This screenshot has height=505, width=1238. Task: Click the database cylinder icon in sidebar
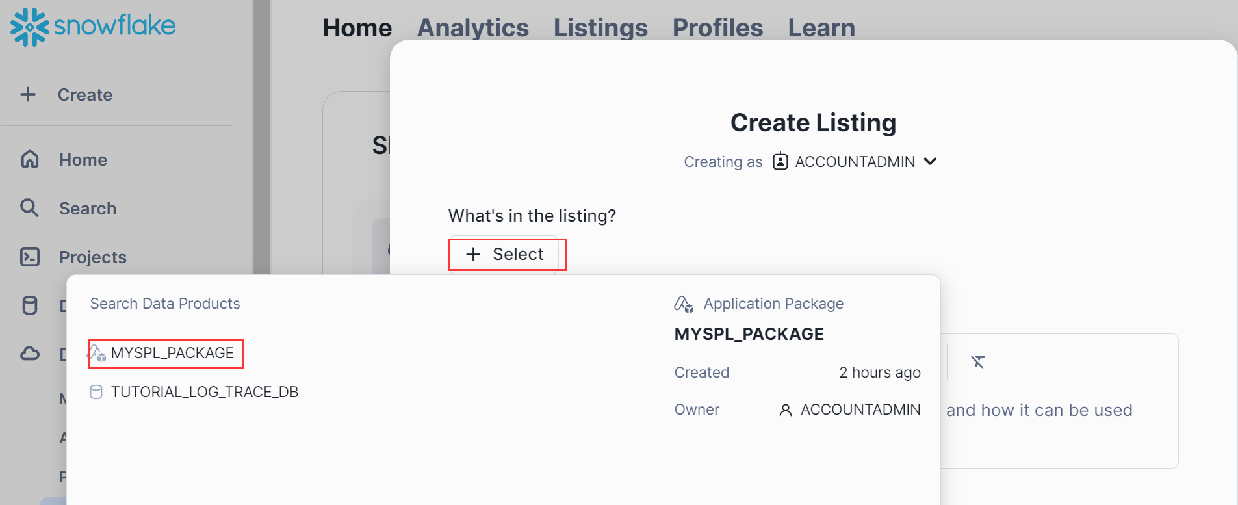30,305
